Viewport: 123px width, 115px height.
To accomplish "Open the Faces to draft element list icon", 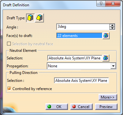I will [106, 36].
